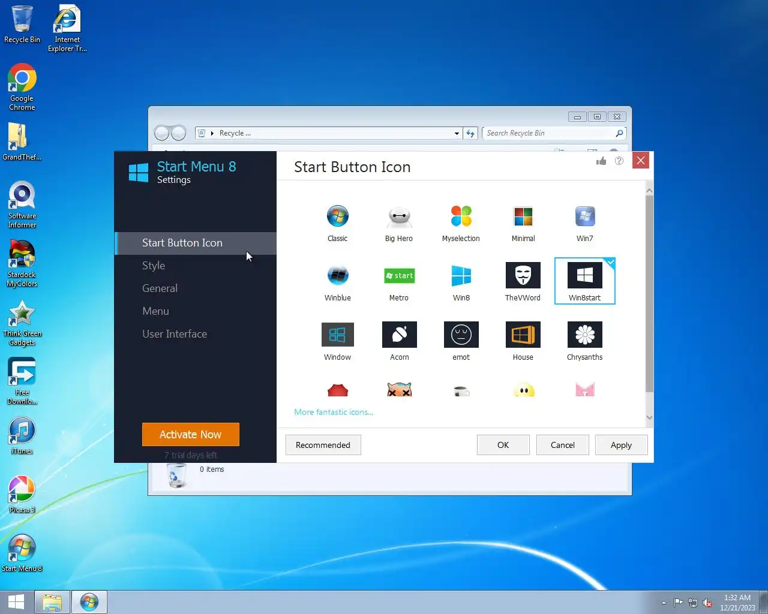Select the Win8start icon
This screenshot has height=614, width=768.
click(585, 281)
